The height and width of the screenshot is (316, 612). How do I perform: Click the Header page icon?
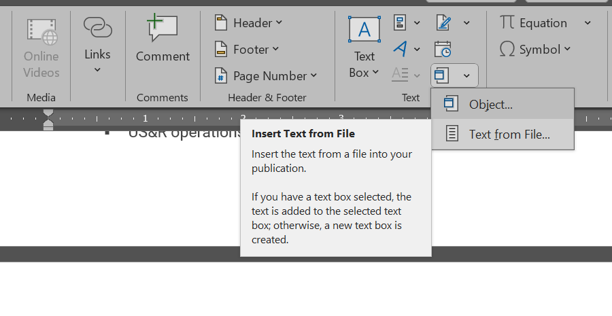[x=221, y=22]
